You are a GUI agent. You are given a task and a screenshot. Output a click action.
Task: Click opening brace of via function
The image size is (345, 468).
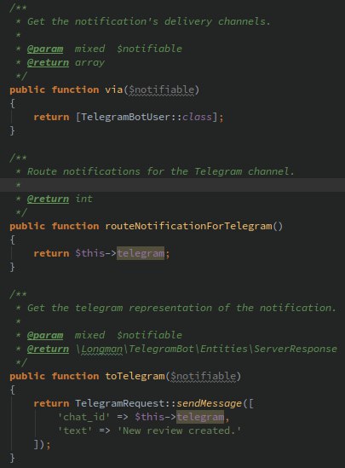click(x=12, y=103)
